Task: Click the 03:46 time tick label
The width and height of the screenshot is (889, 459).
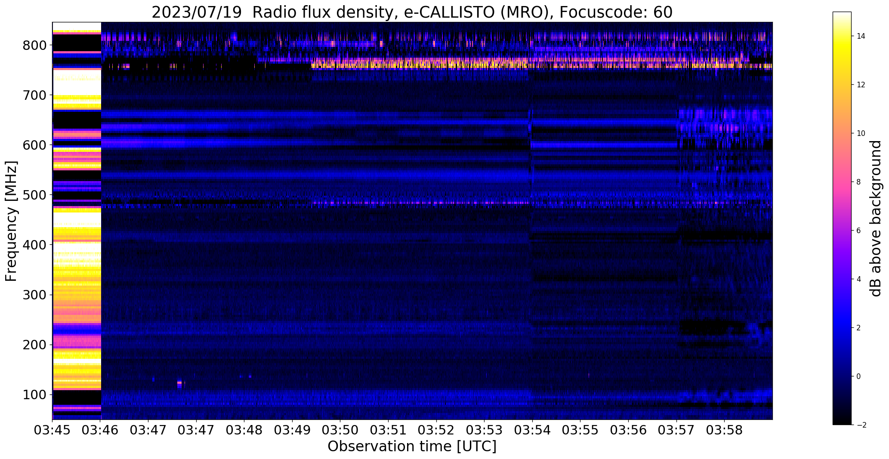Action: 101,431
